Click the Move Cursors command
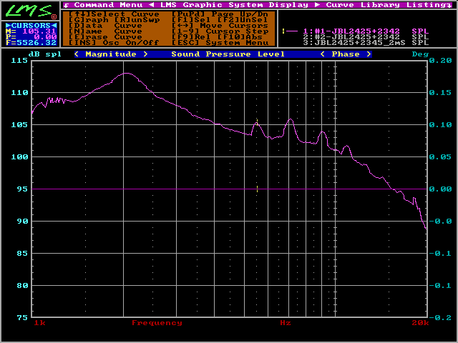This screenshot has height=343, width=458. point(220,26)
